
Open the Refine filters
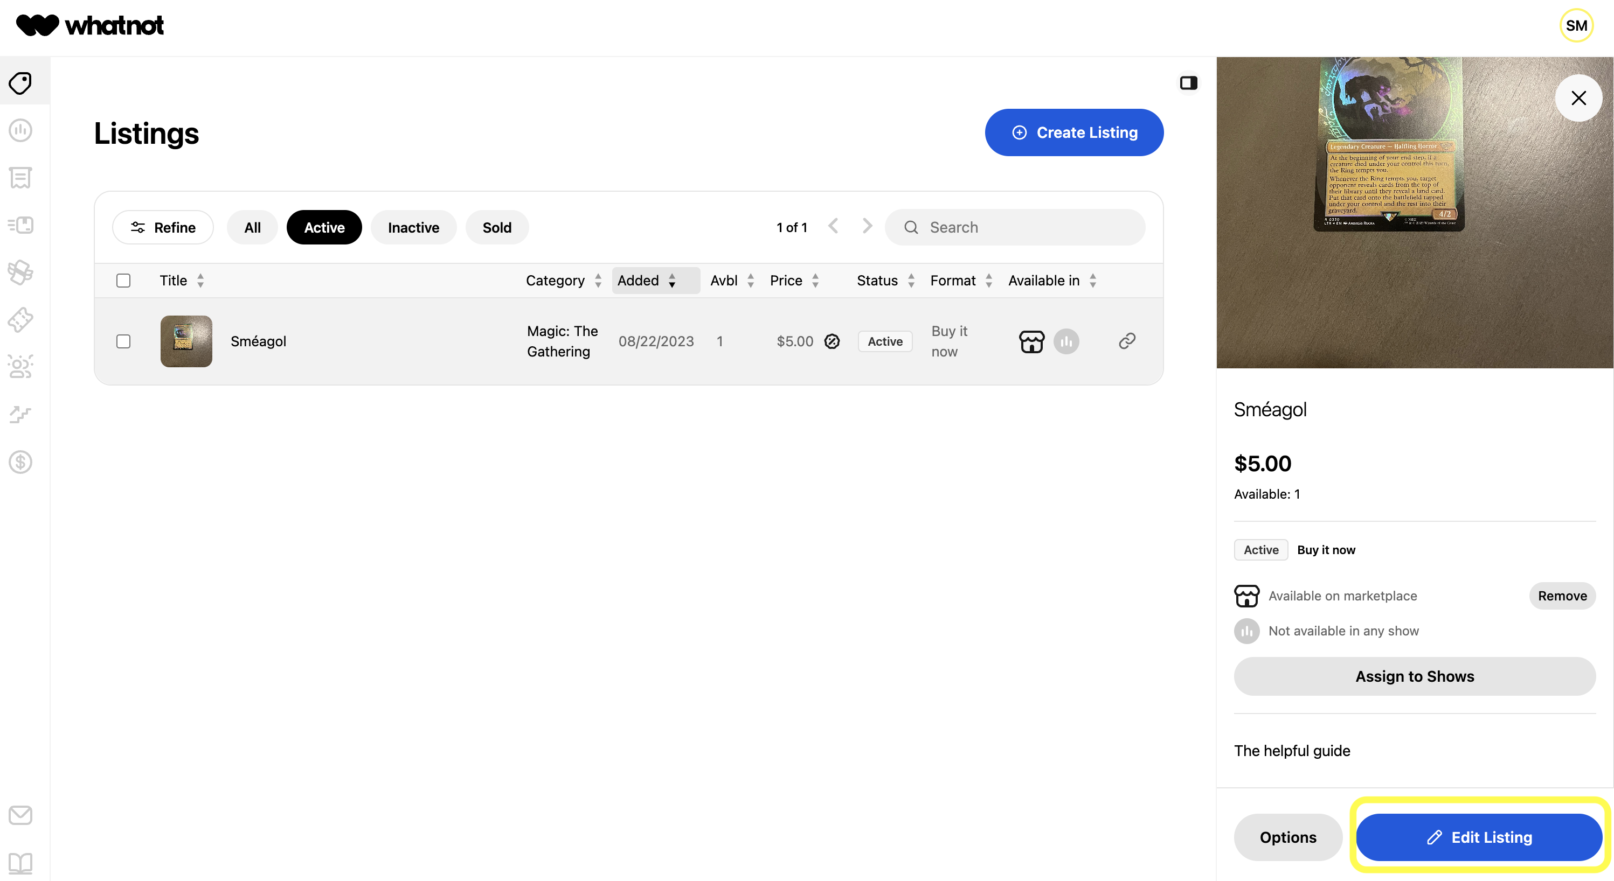[163, 227]
